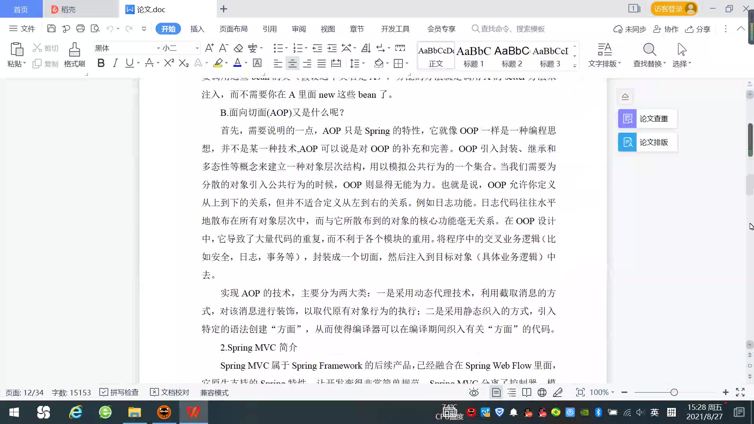Screen dimensions: 754x424
Task: Switch to the 审阅 tab
Action: 298,29
